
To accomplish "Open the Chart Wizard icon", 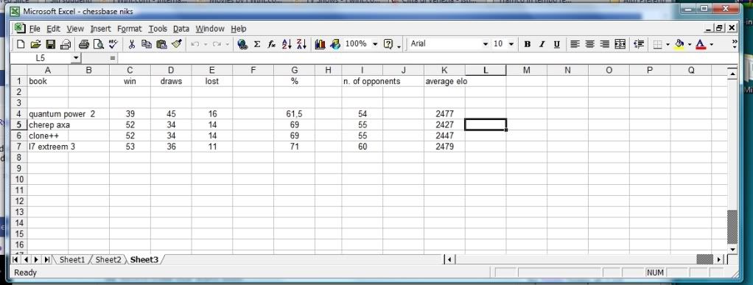I will point(321,44).
